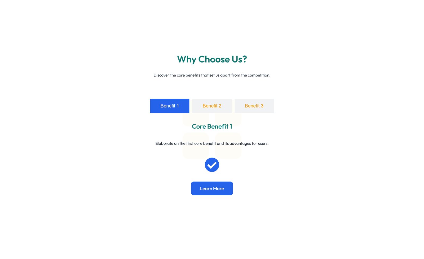This screenshot has height=259, width=424.
Task: Click the Why Choose Us heading
Action: click(212, 59)
